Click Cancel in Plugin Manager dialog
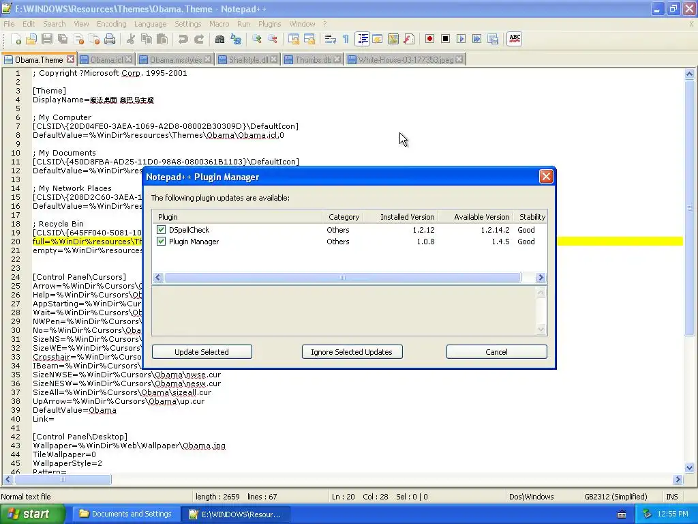 coord(496,352)
